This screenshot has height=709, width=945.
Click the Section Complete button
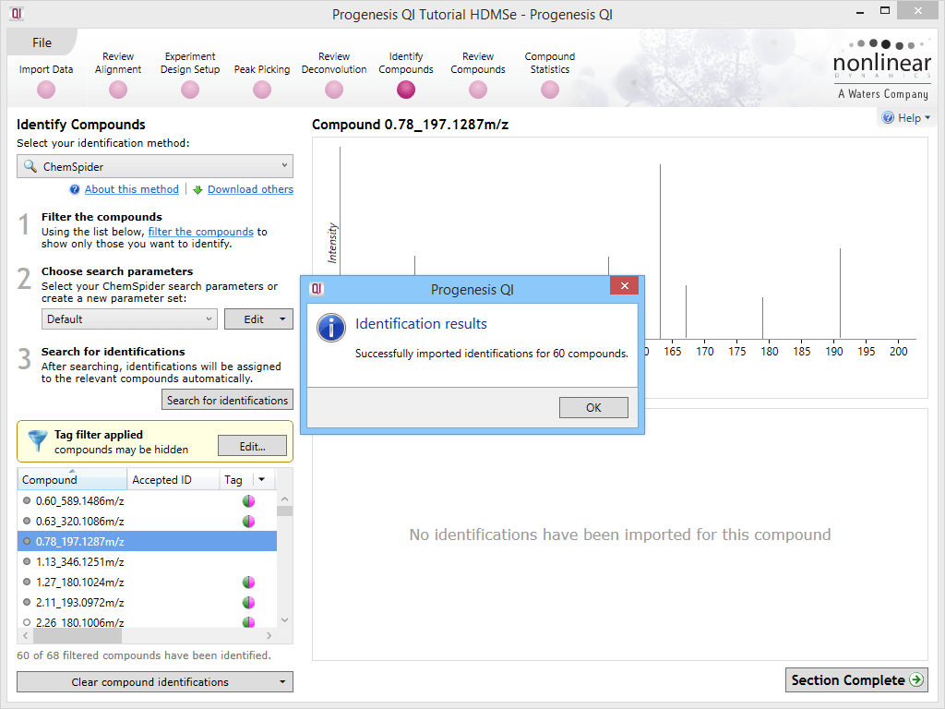pyautogui.click(x=856, y=680)
